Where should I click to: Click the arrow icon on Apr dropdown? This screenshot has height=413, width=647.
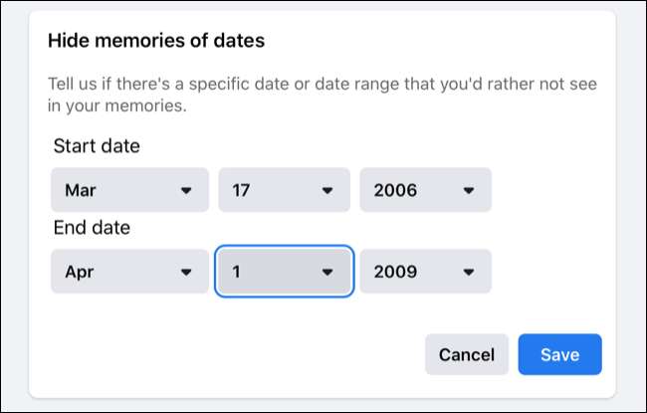tap(185, 272)
